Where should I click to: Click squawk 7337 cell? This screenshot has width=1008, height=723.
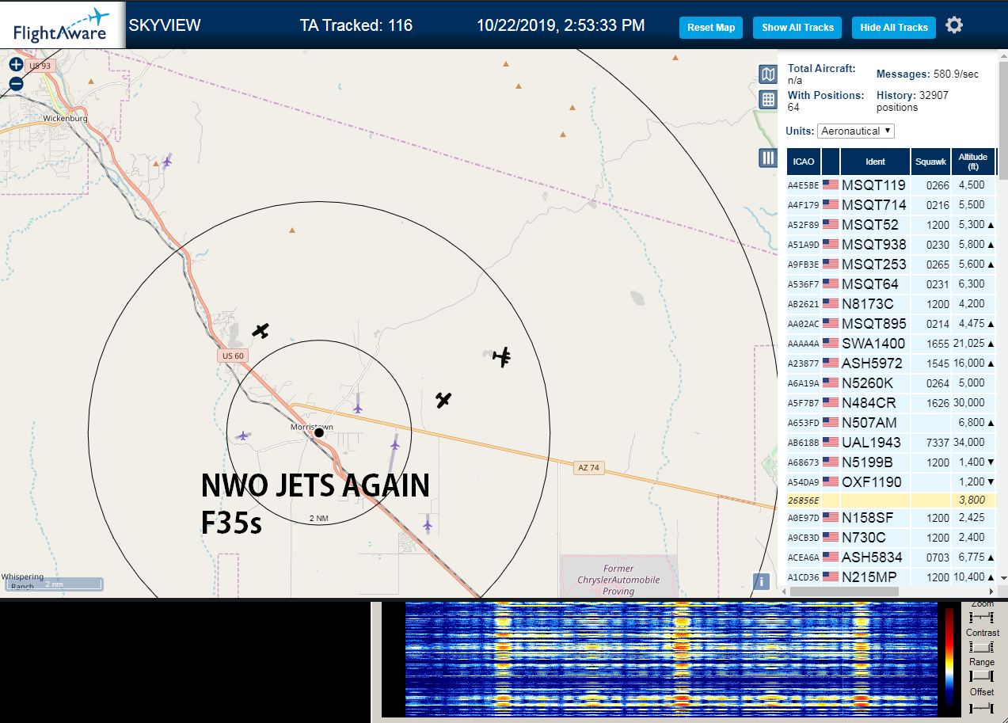point(930,443)
